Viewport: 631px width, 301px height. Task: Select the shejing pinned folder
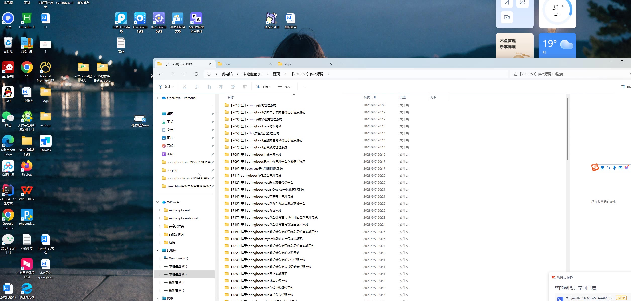tap(185, 170)
